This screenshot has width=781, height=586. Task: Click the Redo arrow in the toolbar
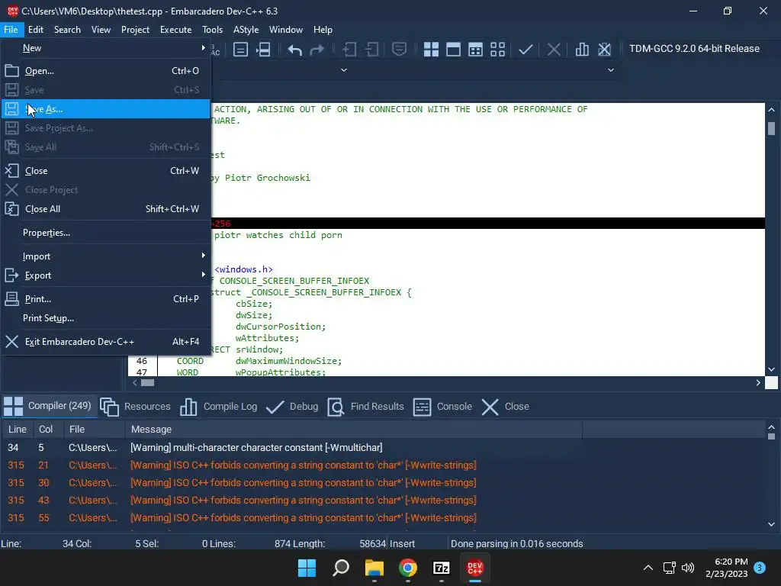point(317,50)
